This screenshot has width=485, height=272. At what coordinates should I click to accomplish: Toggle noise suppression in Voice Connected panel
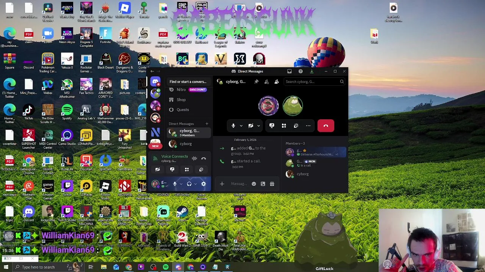194,159
